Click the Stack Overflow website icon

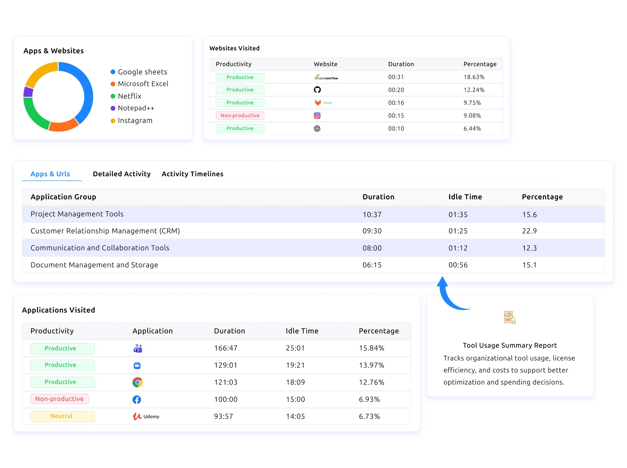click(x=326, y=77)
